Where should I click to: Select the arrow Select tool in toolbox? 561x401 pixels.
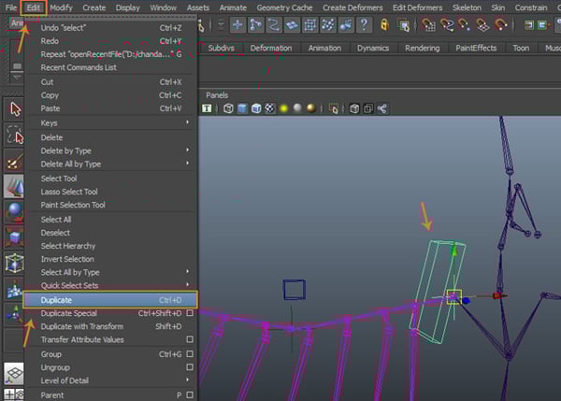coord(15,109)
